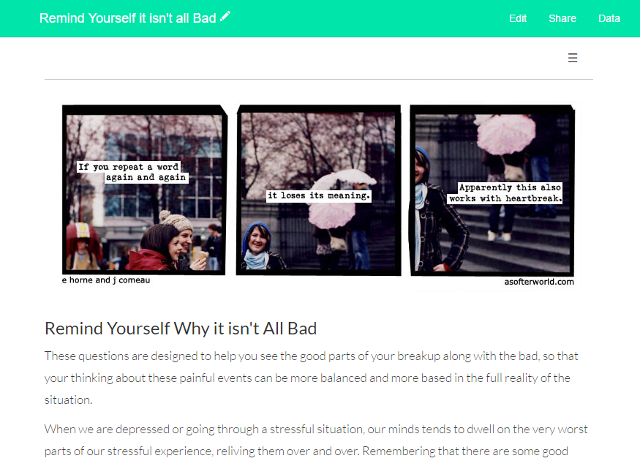Select the header title 'Remind Yourself it isn't all Bad'
This screenshot has height=461, width=640.
[x=128, y=18]
